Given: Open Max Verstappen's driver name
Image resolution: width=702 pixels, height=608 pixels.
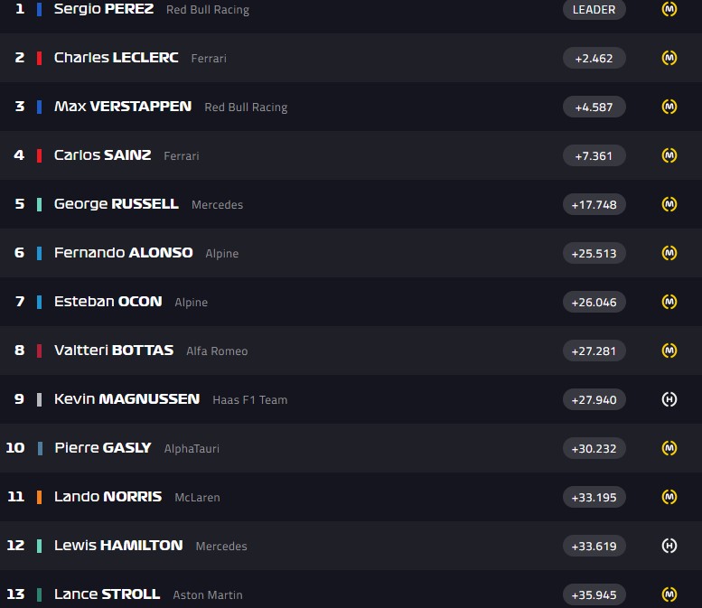Looking at the screenshot, I should (x=122, y=107).
